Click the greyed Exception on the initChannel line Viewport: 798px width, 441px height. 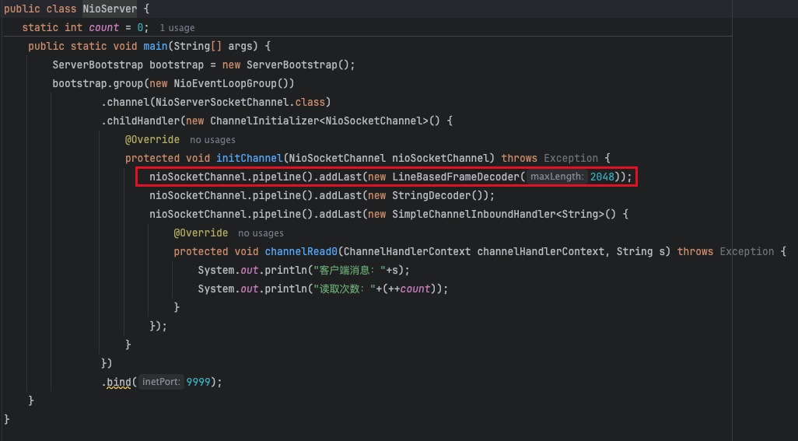[x=571, y=158]
